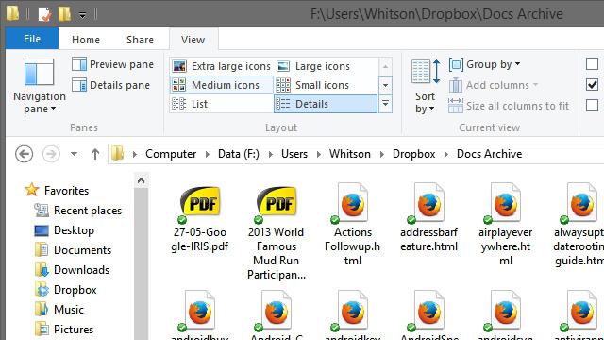Open the Sort by dropdown

click(x=426, y=87)
